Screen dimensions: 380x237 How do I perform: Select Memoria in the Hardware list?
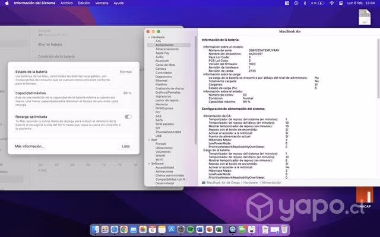tap(161, 104)
